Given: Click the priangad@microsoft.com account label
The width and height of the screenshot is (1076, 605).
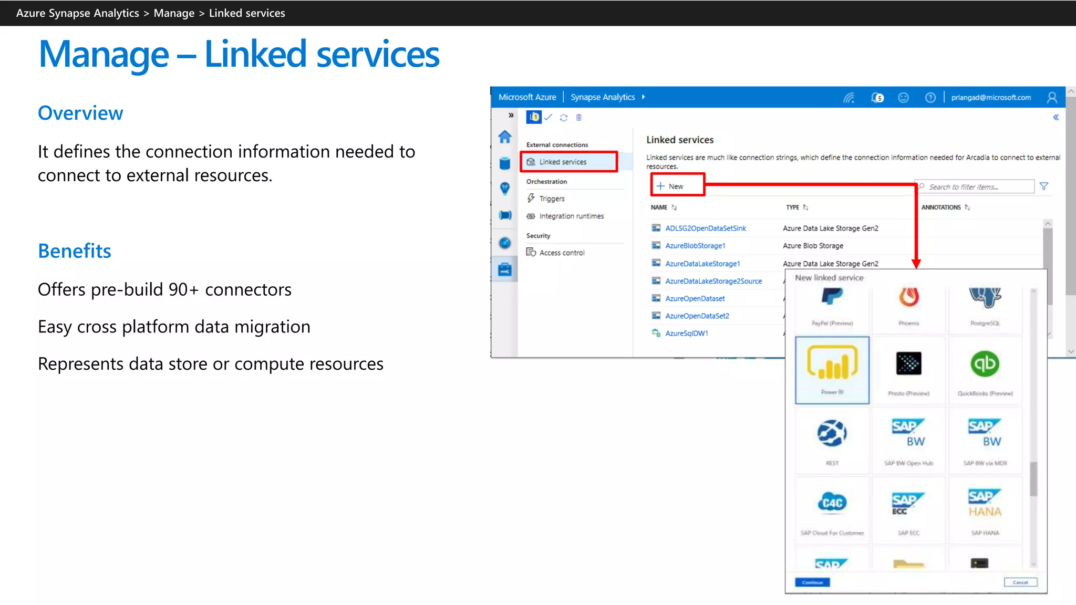Looking at the screenshot, I should pyautogui.click(x=991, y=98).
